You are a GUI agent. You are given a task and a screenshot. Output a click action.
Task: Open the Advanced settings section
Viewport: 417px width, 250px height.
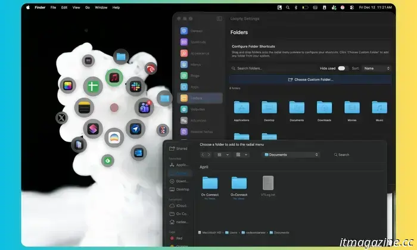pyautogui.click(x=200, y=120)
